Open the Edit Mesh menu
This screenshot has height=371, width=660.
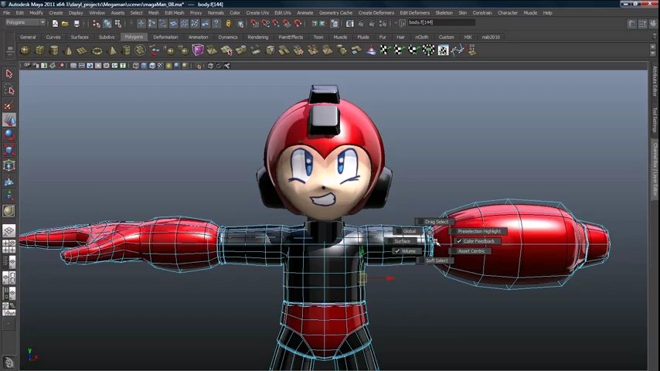click(x=174, y=12)
